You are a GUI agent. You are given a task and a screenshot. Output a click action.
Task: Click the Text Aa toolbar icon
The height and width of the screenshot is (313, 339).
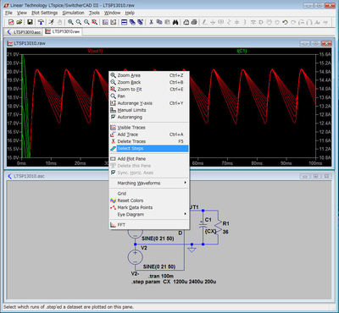coord(317,22)
